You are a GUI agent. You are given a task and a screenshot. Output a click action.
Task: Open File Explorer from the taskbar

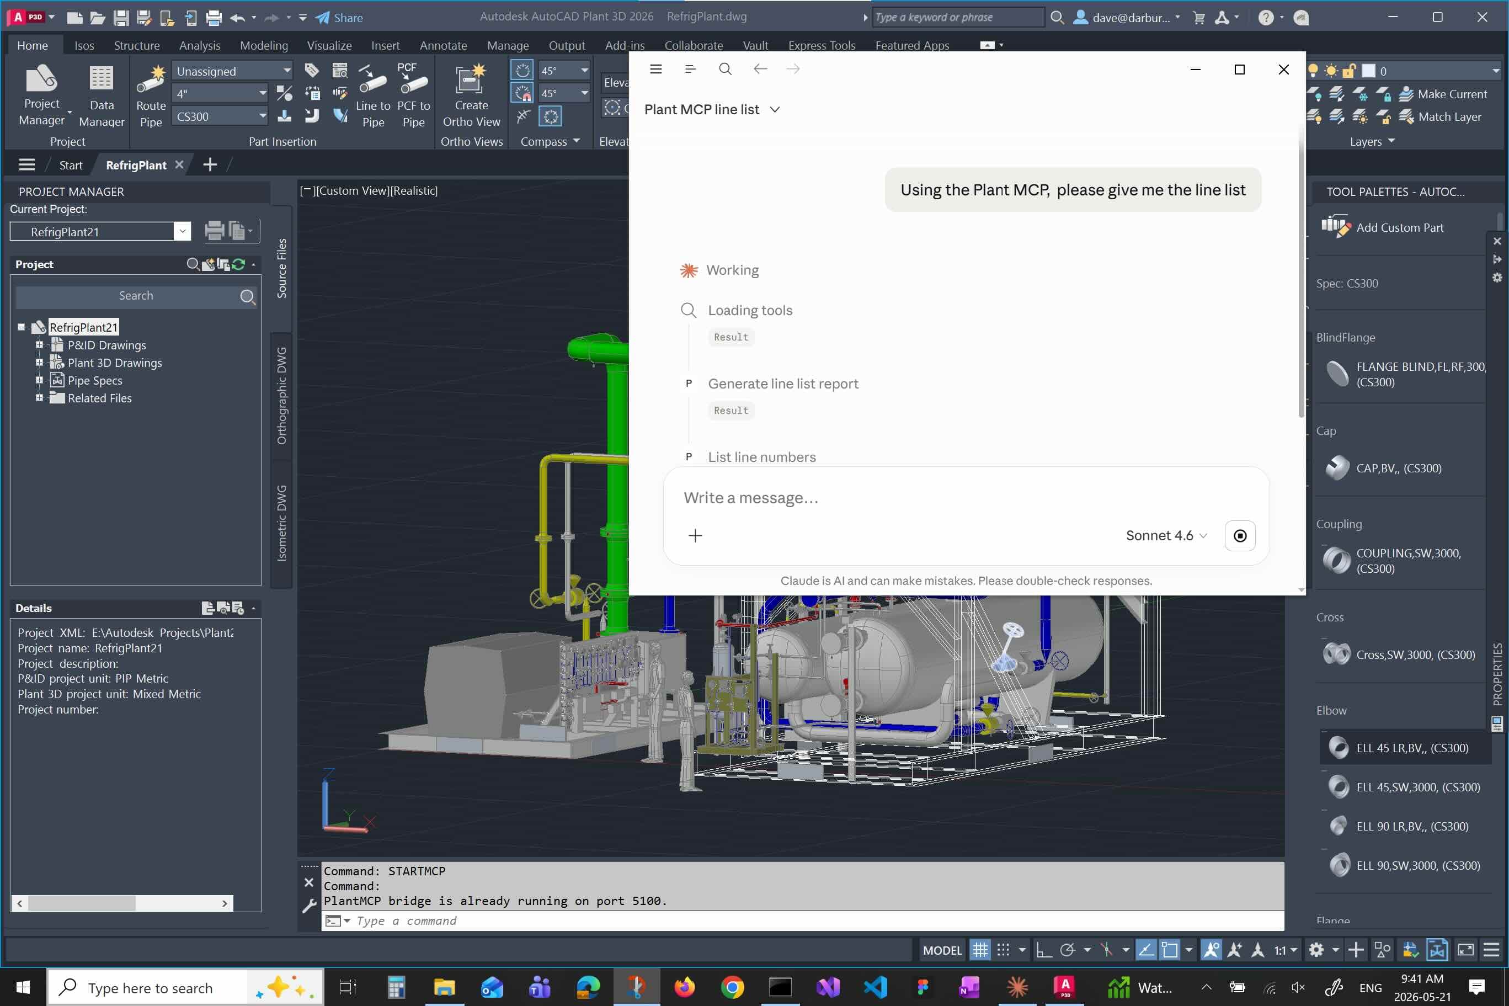(x=444, y=987)
